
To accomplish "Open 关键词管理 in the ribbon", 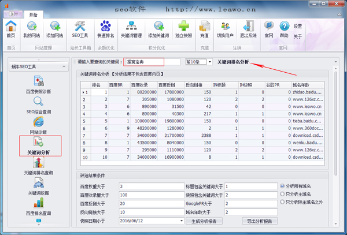I will coord(131,29).
